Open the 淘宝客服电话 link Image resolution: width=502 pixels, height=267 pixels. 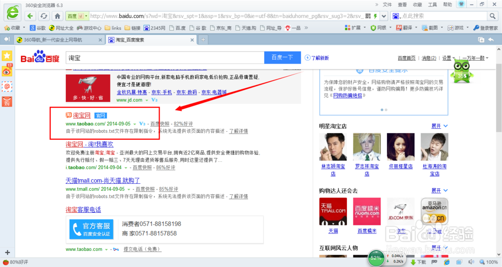[83, 210]
